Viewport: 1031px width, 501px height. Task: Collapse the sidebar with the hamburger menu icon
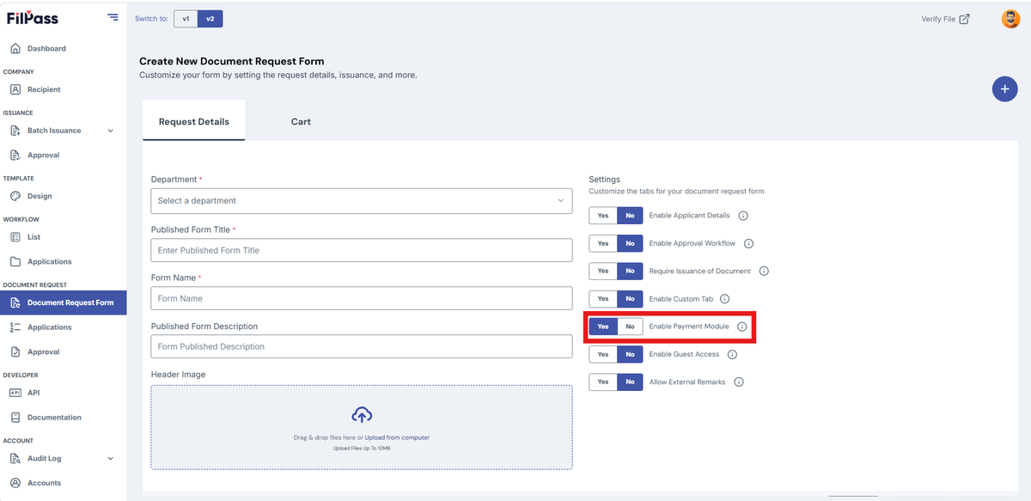(x=113, y=17)
